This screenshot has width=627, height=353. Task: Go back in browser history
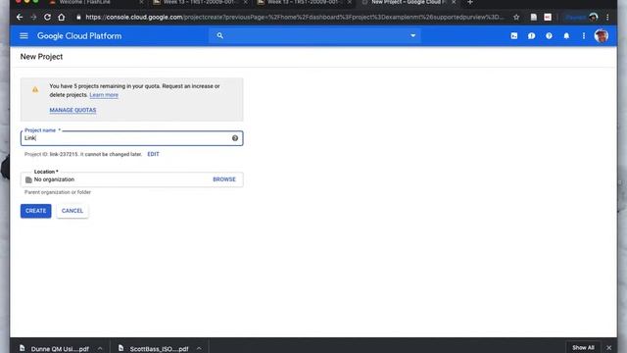pos(20,18)
